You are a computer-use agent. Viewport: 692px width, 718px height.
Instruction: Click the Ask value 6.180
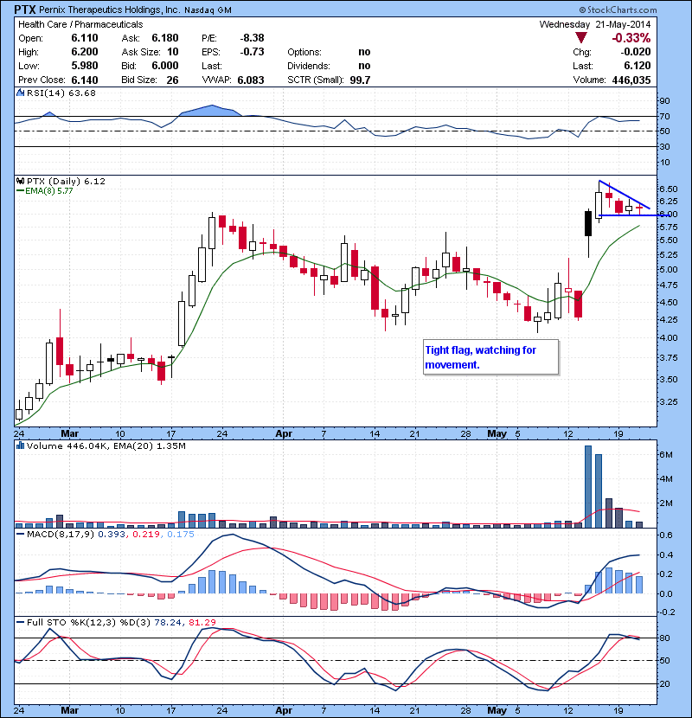point(165,38)
